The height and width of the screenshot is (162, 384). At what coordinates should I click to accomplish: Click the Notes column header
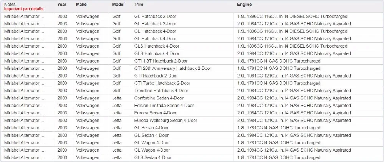point(10,4)
